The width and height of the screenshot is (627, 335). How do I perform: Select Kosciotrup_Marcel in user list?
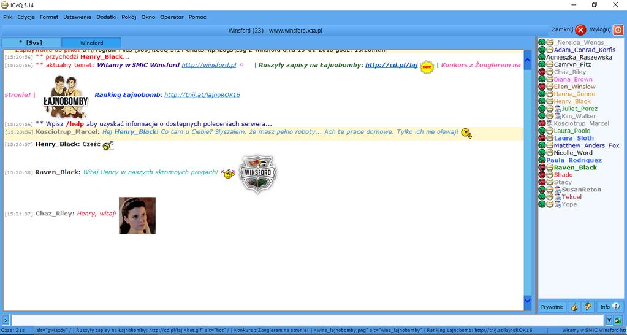(x=582, y=123)
